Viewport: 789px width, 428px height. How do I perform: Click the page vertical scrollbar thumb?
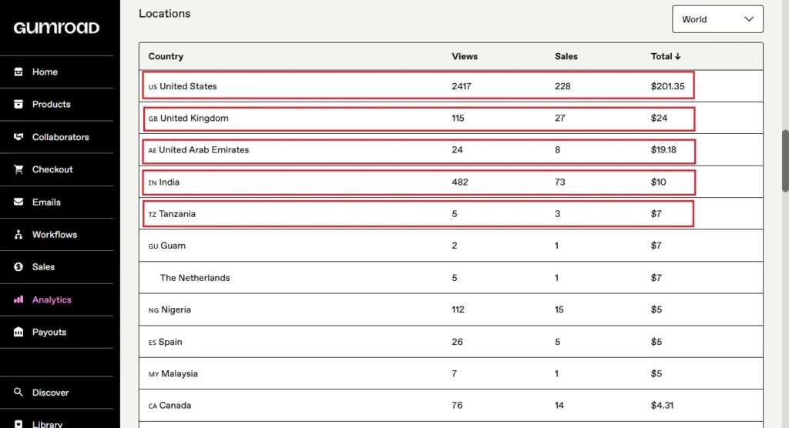click(x=785, y=160)
